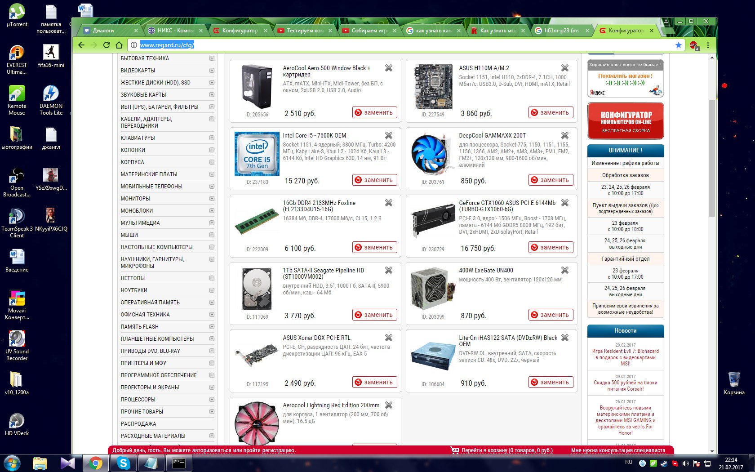
Task: Remove DeepCool GAMMAXX 200T cooler from configuration
Action: point(565,135)
